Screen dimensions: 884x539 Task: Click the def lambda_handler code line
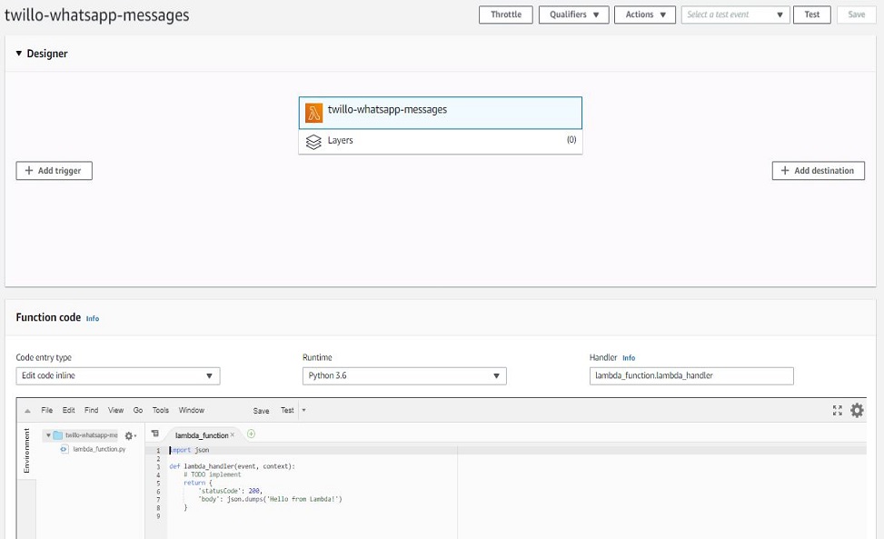coord(233,466)
